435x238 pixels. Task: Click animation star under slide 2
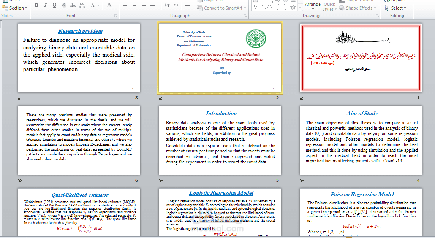[161, 98]
